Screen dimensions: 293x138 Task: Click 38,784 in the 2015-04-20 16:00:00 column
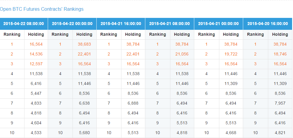[280, 44]
